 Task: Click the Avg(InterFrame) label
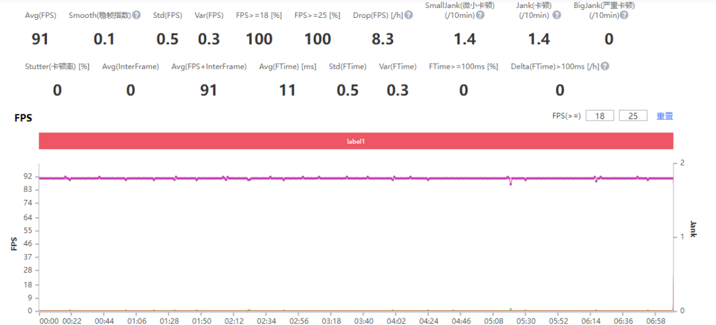[131, 67]
